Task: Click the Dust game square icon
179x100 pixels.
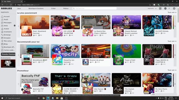Action: tap(27, 31)
